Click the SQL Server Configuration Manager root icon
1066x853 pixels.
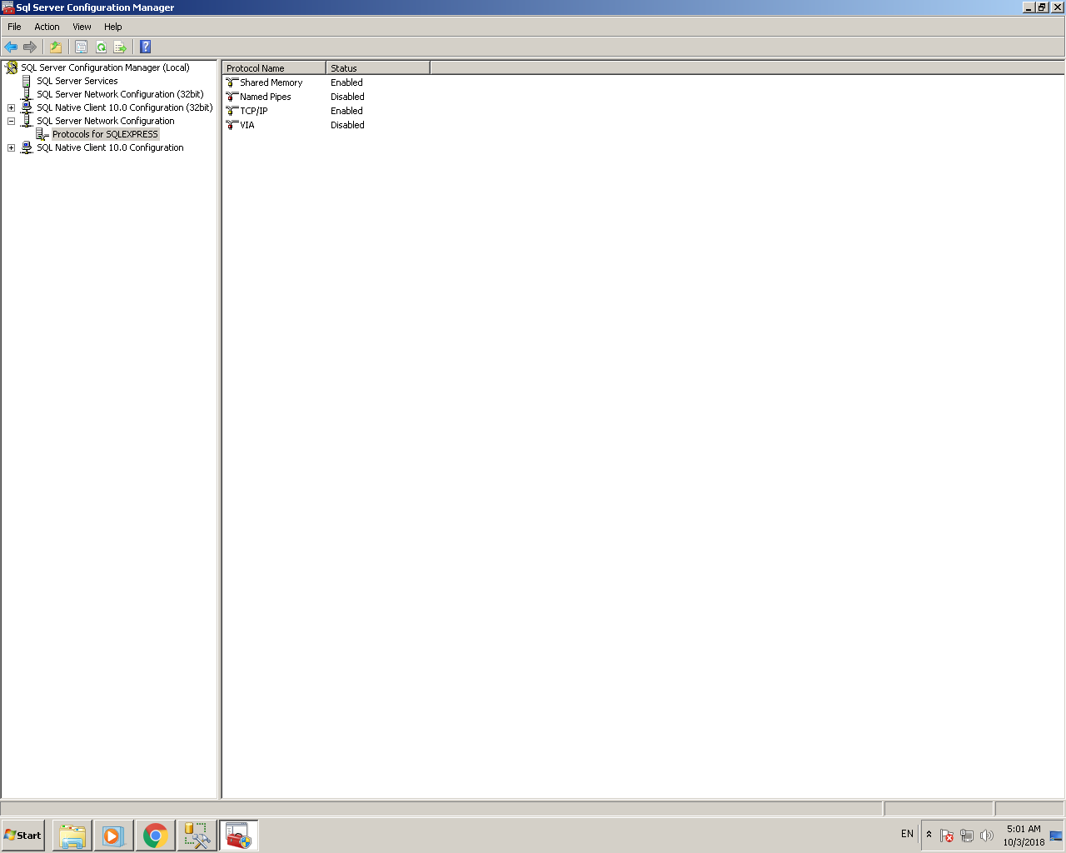11,67
